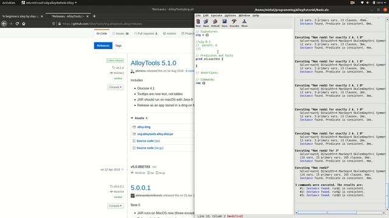This screenshot has height=218, width=389.
Task: Click the Execute toolbar icon in Alloy
Action: pos(234,23)
